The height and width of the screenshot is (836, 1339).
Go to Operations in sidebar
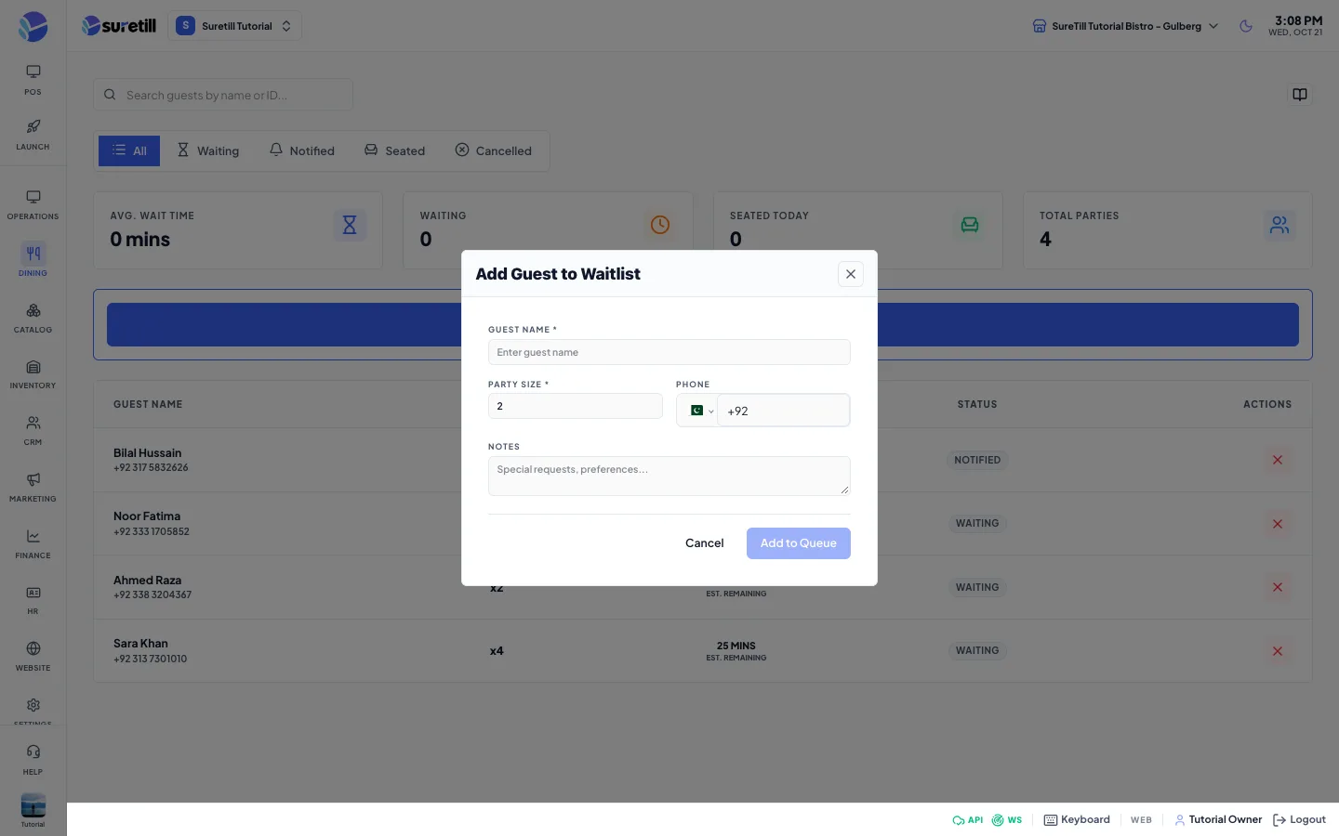tap(33, 204)
